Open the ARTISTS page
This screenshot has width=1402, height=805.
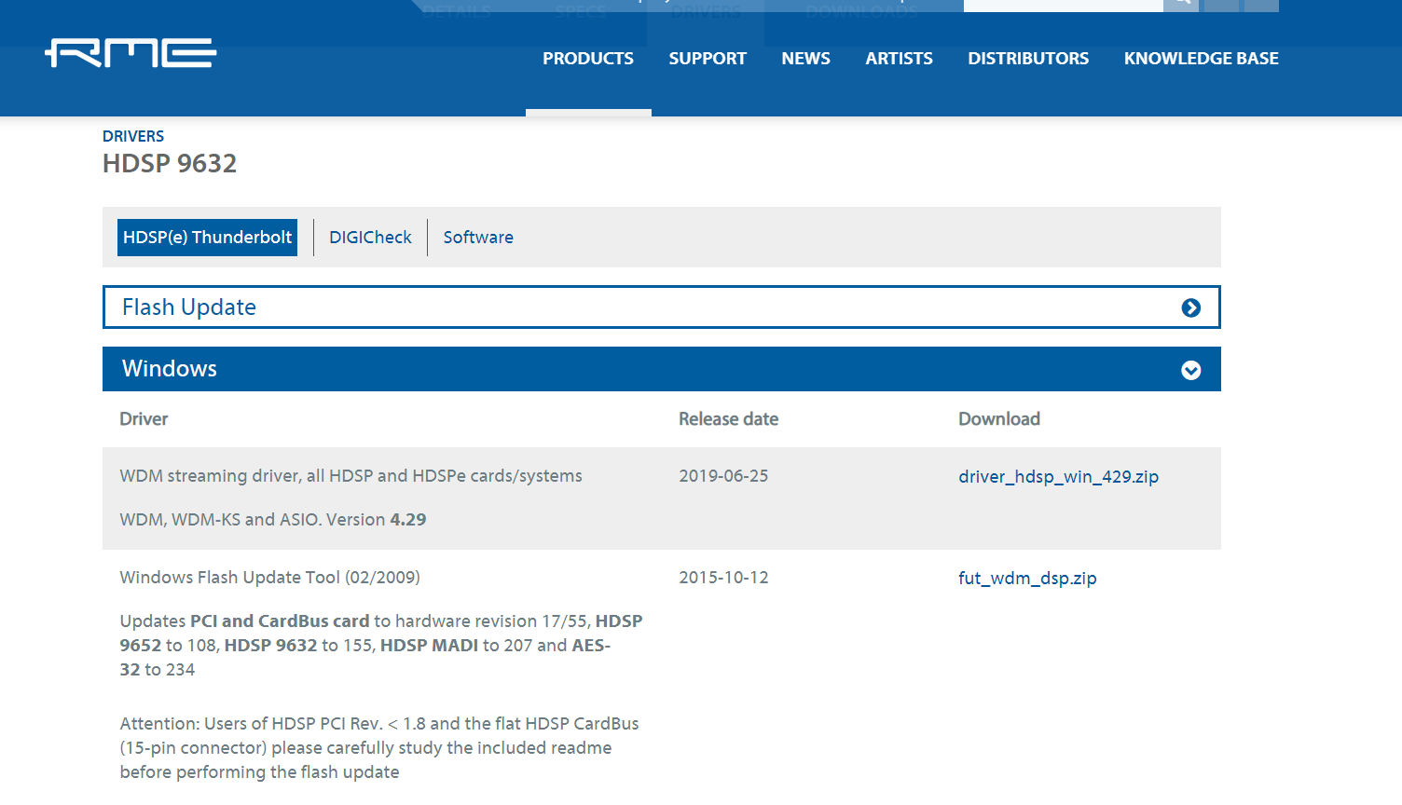point(899,59)
